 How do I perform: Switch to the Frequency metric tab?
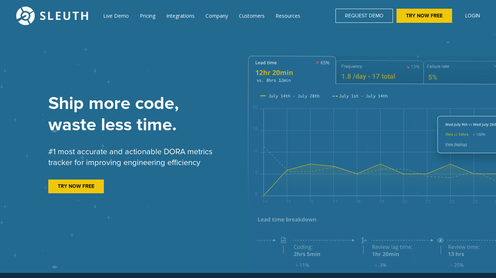click(x=380, y=72)
